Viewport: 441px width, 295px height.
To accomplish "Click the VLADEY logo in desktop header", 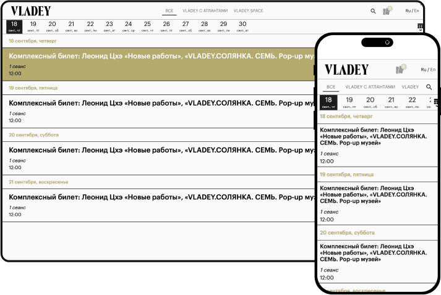I will (x=31, y=11).
